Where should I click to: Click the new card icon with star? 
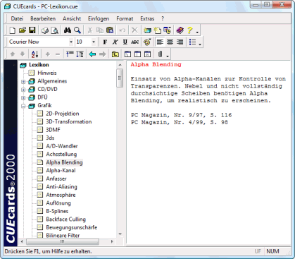[157, 30]
